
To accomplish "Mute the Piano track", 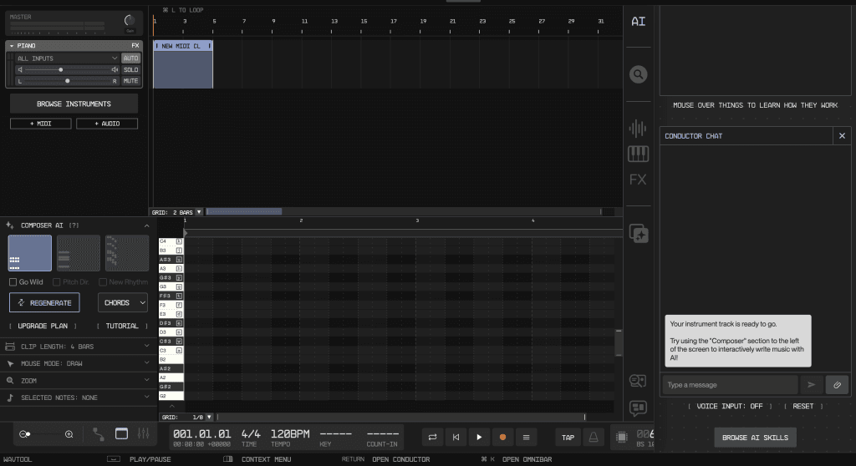I will (x=130, y=81).
